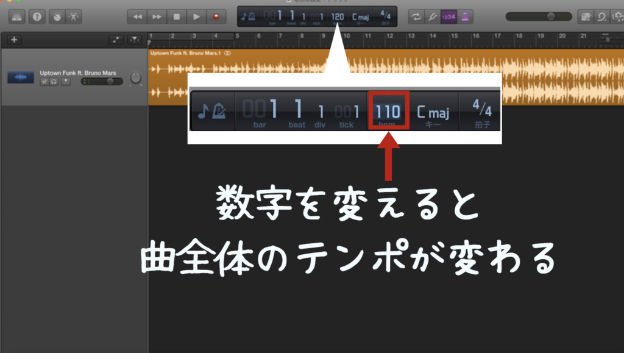
Task: Open the Note Pad
Action: point(586,17)
